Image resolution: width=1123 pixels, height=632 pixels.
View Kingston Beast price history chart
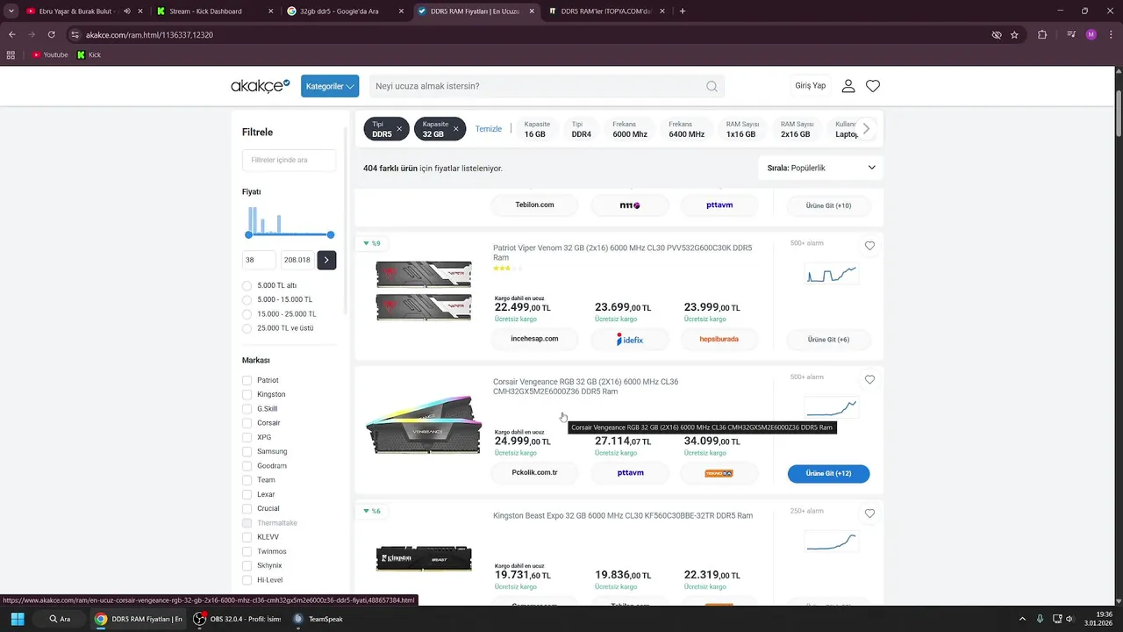pyautogui.click(x=831, y=542)
